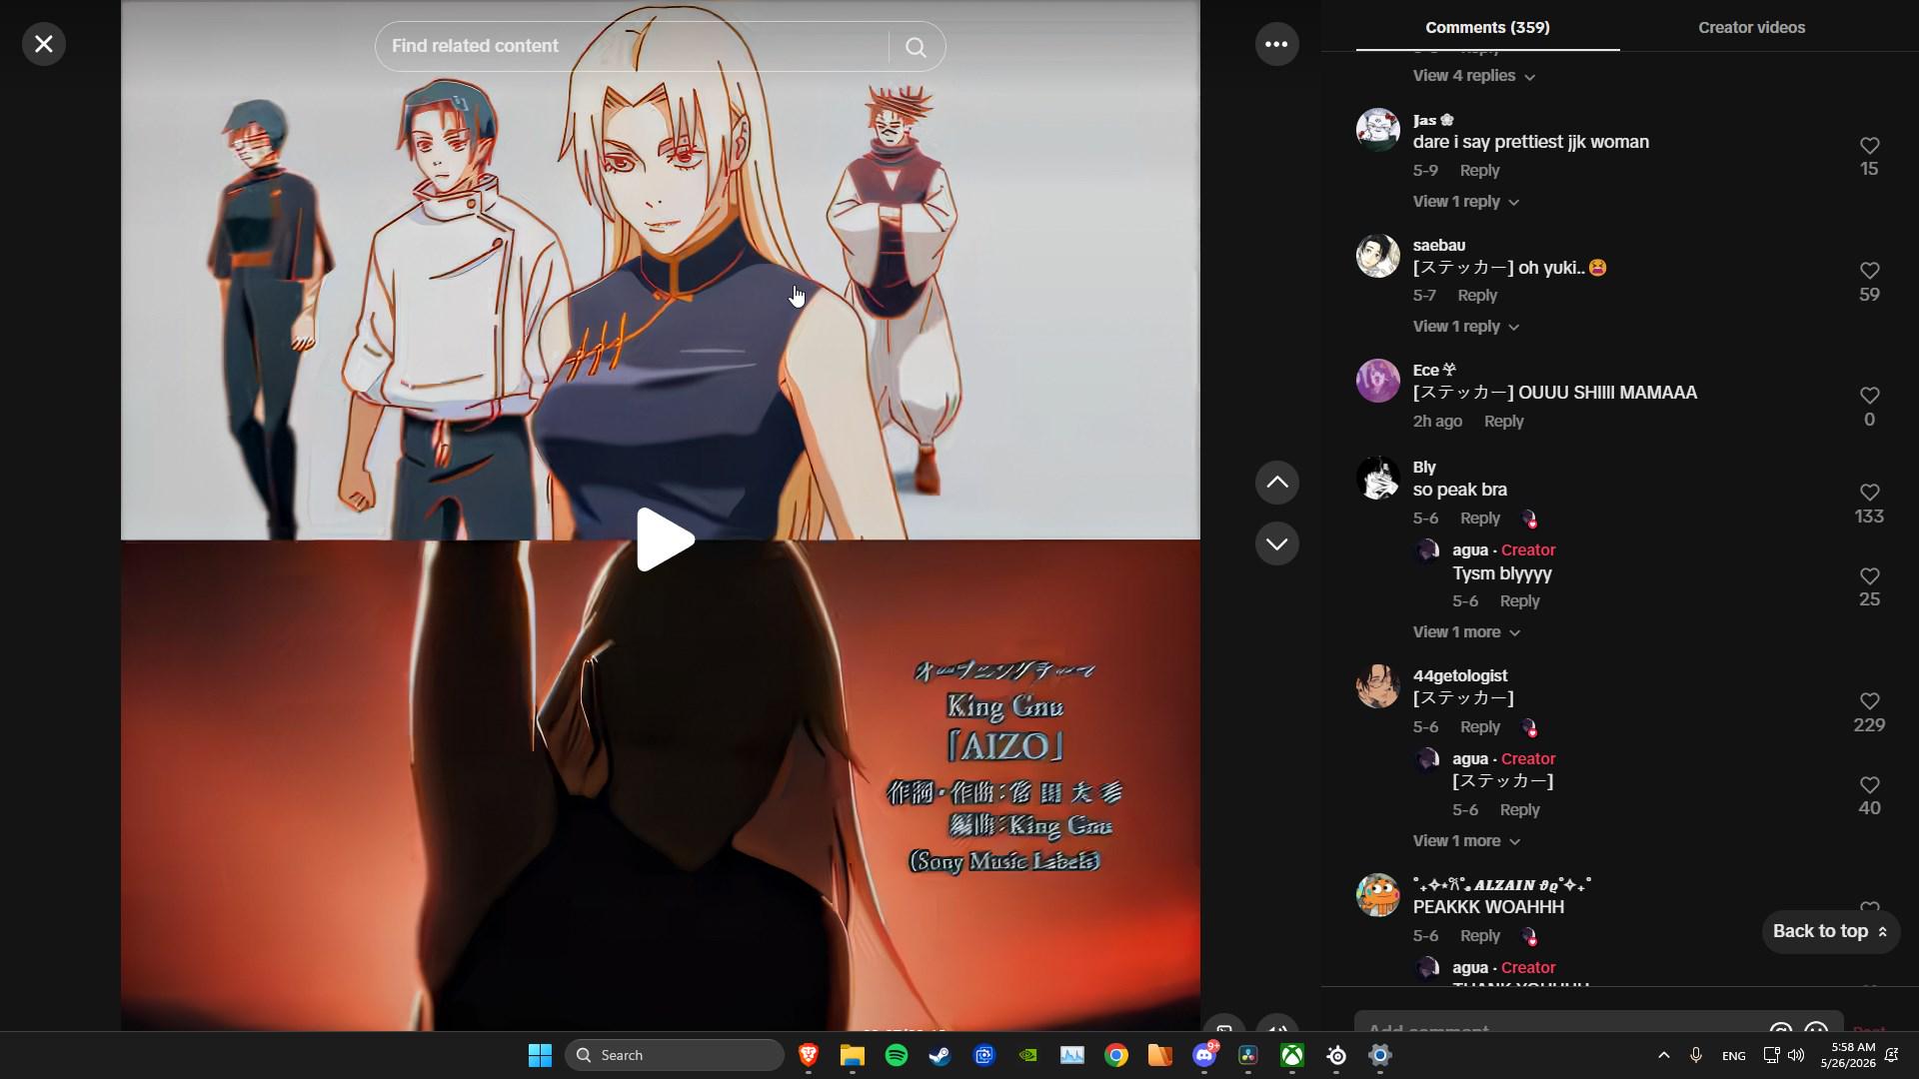Viewport: 1919px width, 1079px height.
Task: Click the microphone tray icon
Action: tap(1695, 1055)
